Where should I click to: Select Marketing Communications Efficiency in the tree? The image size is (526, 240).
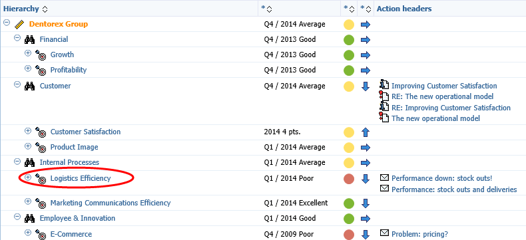point(111,203)
